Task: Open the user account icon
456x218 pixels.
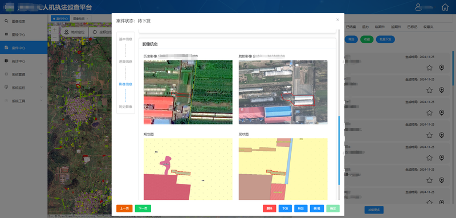Action: pos(418,7)
